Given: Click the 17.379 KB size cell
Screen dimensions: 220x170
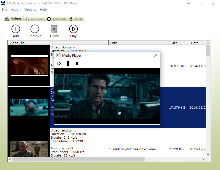Looking at the screenshot, I should tap(177, 108).
